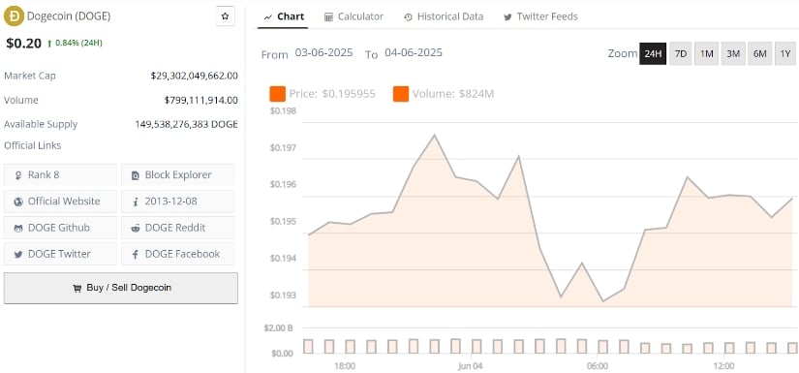Viewport: 799px width, 373px height.
Task: Click the Official Links heading
Action: pos(33,145)
